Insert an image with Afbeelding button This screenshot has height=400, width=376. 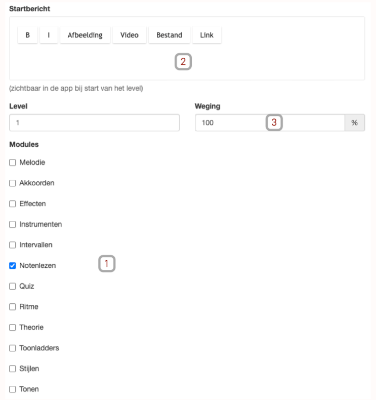point(85,35)
